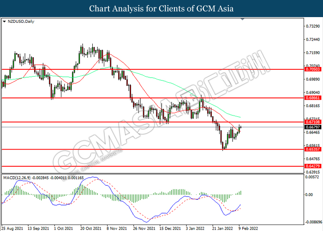Click the 13 Sep 2021 date label
The width and height of the screenshot is (323, 231).
(x=38, y=228)
